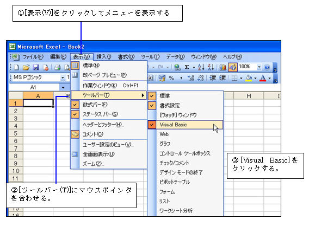Screen dimensions: 309x226
Task: Click the Currency Style icon
Action: pyautogui.click(x=162, y=78)
